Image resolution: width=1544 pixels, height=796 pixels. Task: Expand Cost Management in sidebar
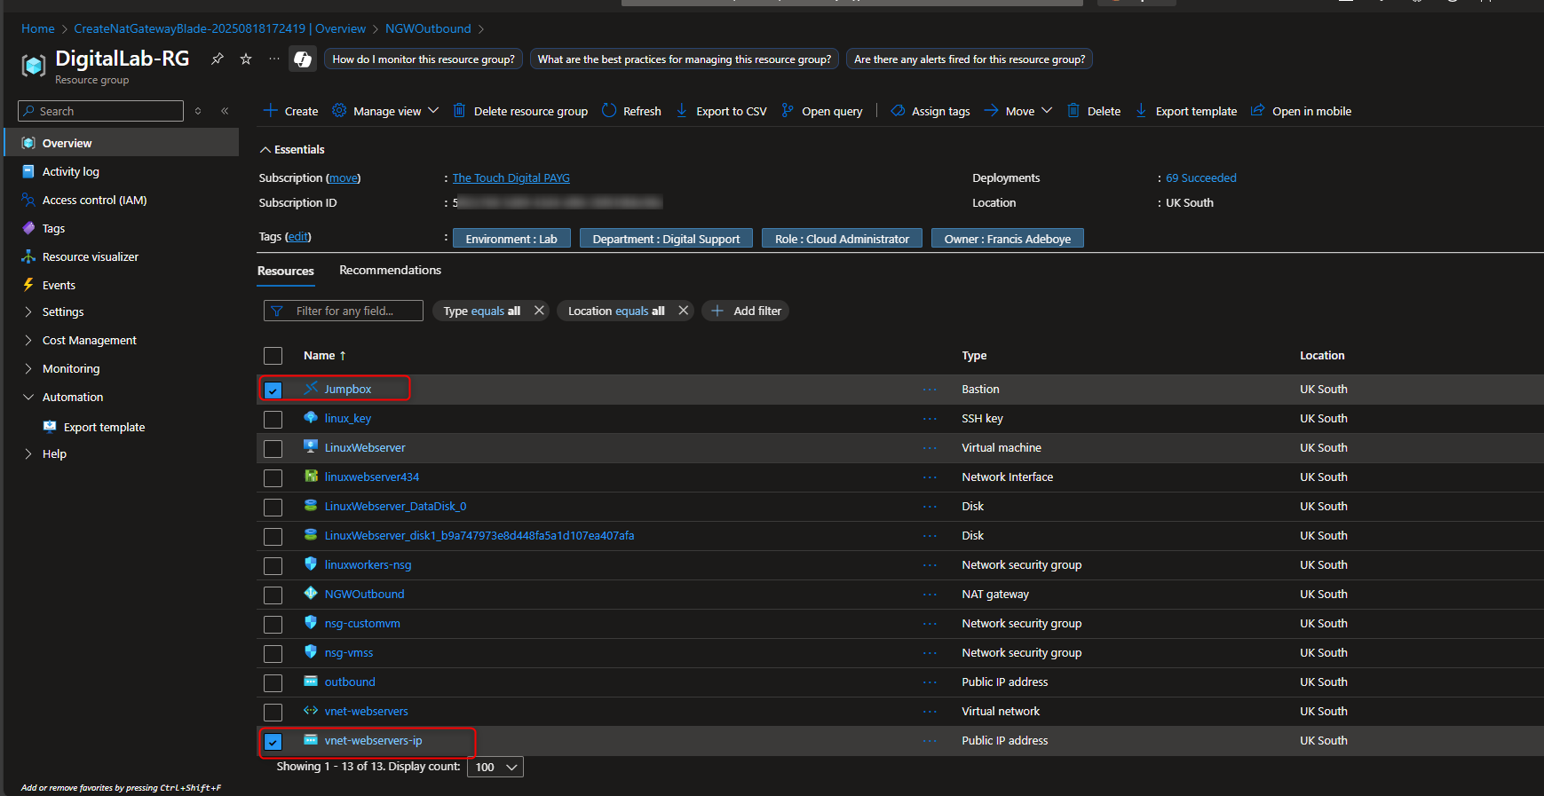point(89,340)
